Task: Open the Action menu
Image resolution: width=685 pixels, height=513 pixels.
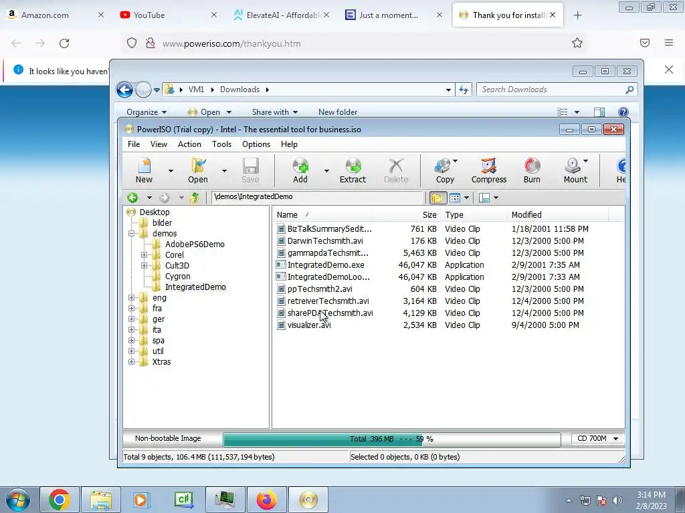Action: (x=189, y=144)
